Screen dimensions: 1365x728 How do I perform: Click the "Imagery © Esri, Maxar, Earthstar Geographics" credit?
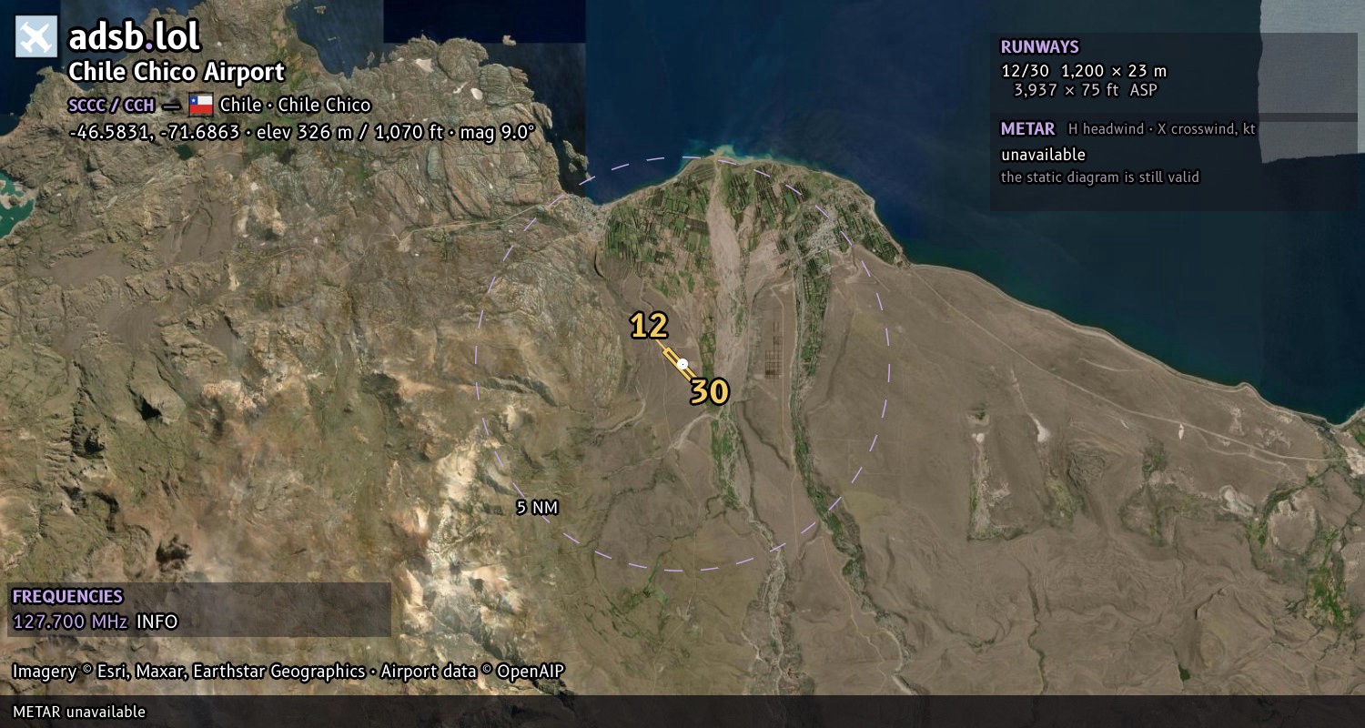[188, 672]
